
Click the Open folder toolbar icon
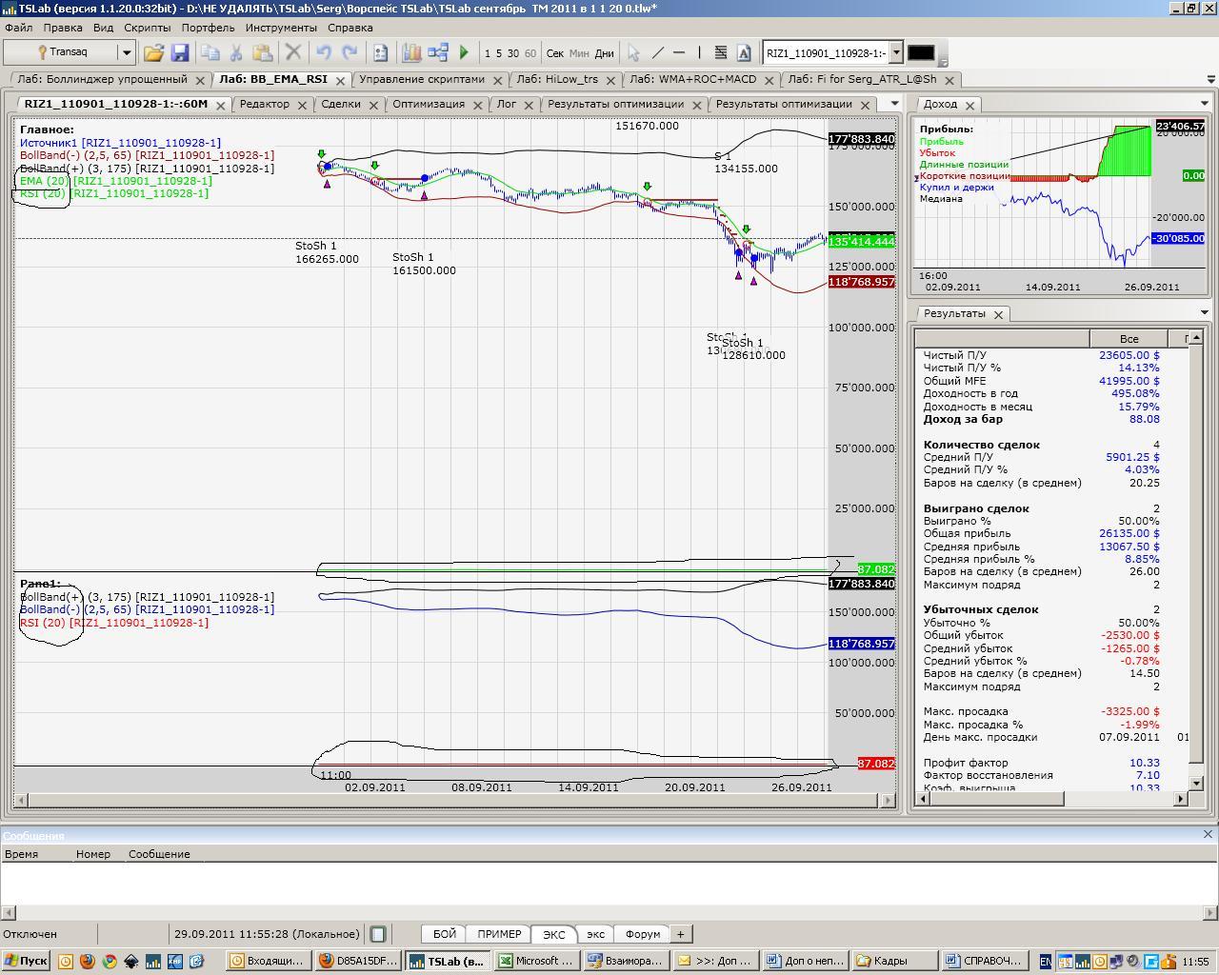click(x=153, y=53)
